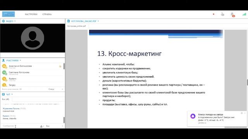Click the avatar of Rustem
Image resolution: width=248 pixels, height=139 pixels.
pyautogui.click(x=4, y=79)
